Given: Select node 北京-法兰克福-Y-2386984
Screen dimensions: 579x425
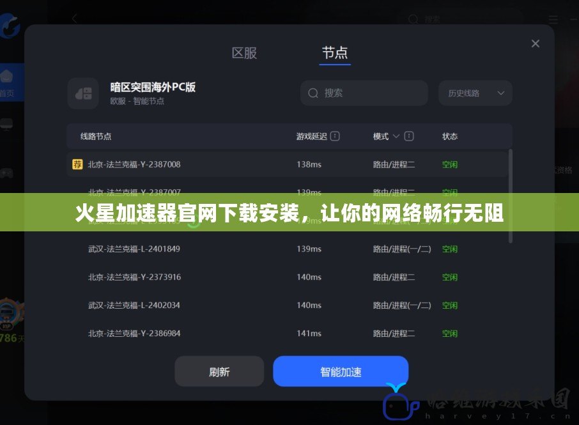Looking at the screenshot, I should point(288,334).
